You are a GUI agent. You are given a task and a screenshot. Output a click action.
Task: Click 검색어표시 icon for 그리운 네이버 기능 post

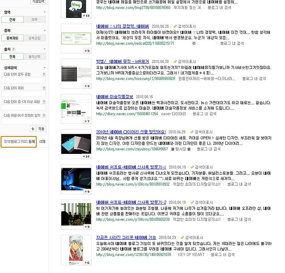pos(192,237)
